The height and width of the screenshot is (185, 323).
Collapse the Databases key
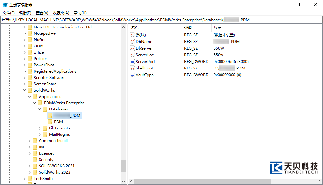point(40,109)
